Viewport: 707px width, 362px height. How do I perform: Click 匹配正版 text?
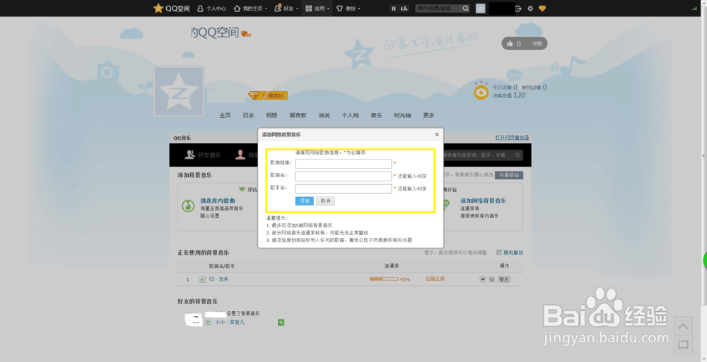point(435,279)
